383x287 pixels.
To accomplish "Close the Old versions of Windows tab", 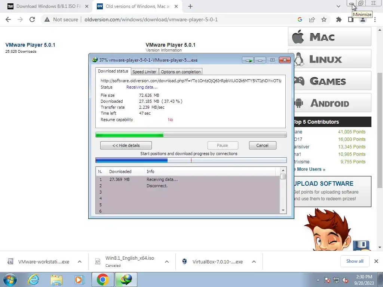I will click(176, 6).
